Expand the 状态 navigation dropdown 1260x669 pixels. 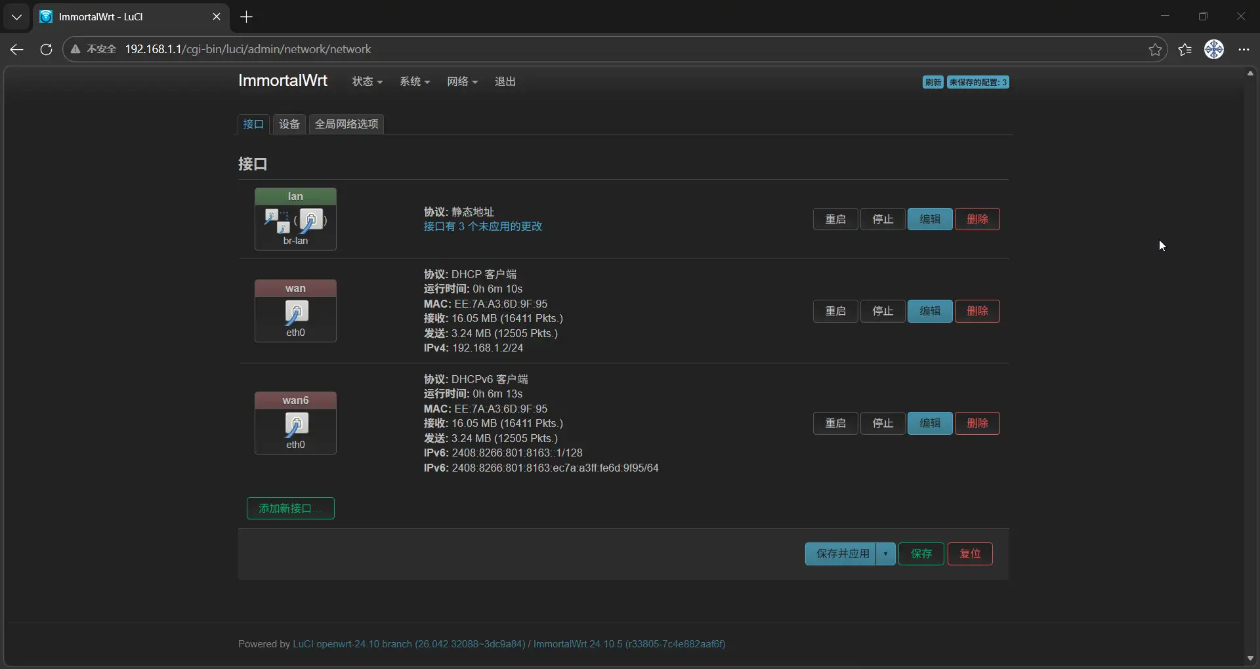(367, 82)
